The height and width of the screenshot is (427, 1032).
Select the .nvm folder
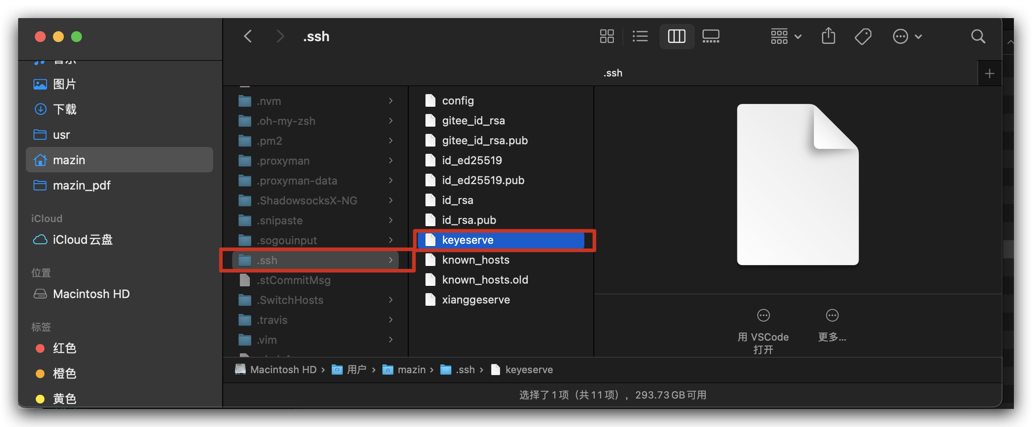coord(315,101)
